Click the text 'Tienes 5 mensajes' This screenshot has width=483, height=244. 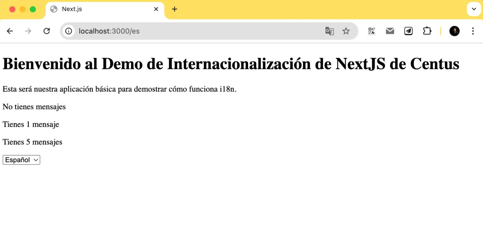coord(33,142)
